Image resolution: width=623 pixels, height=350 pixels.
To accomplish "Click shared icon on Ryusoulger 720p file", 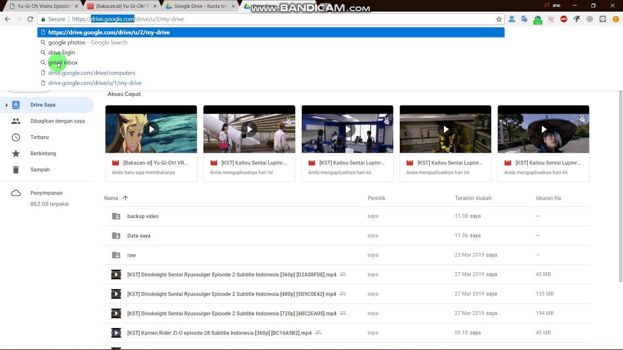I will (x=343, y=313).
